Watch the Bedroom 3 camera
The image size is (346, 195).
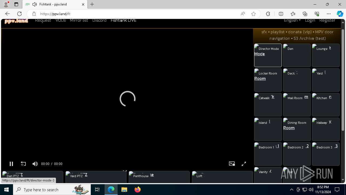click(x=326, y=154)
